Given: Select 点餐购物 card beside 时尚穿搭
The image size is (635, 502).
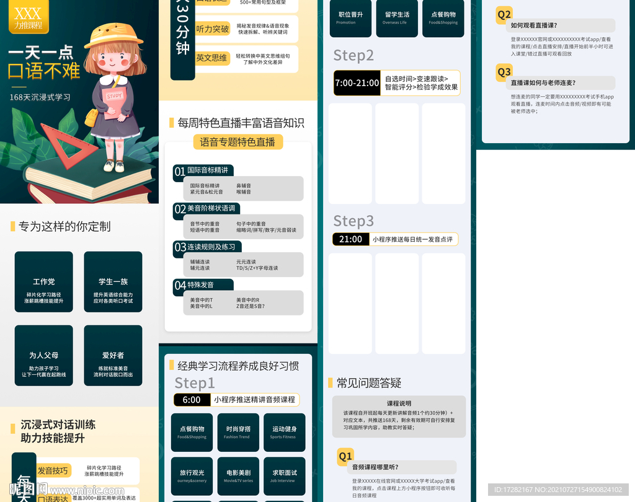Looking at the screenshot, I should (192, 433).
